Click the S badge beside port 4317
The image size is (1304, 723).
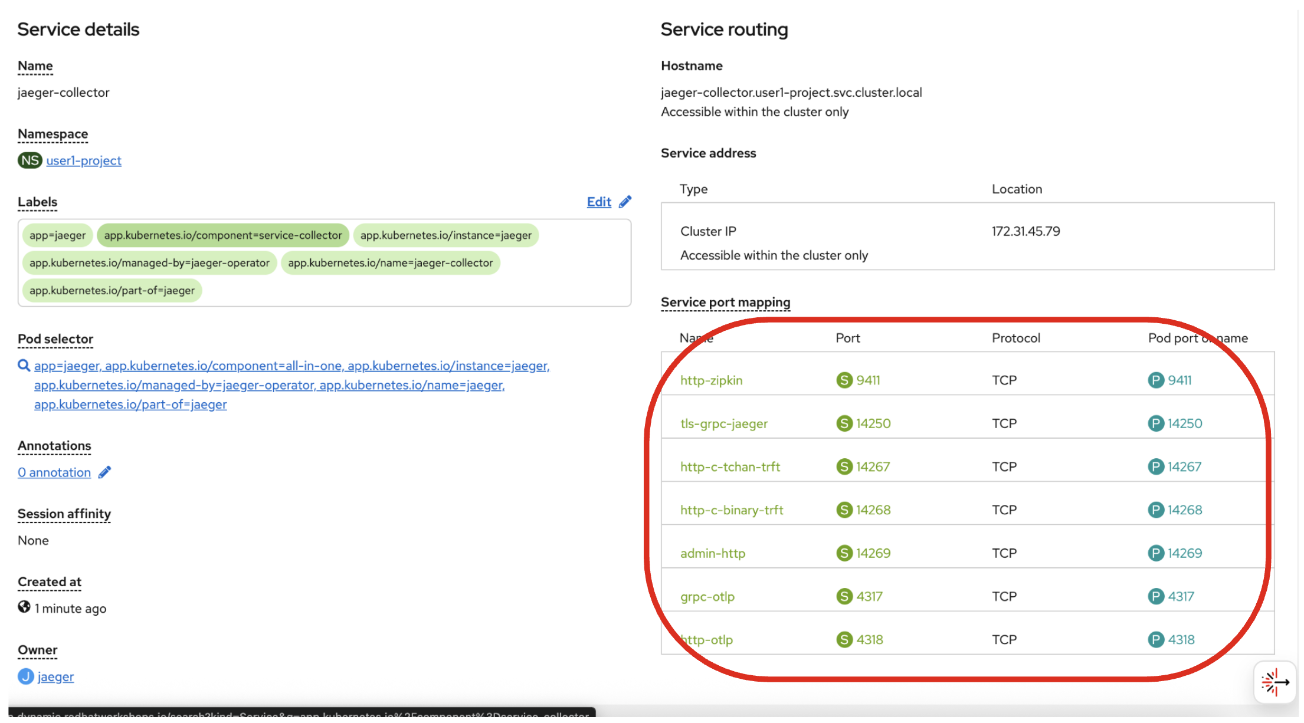tap(844, 597)
